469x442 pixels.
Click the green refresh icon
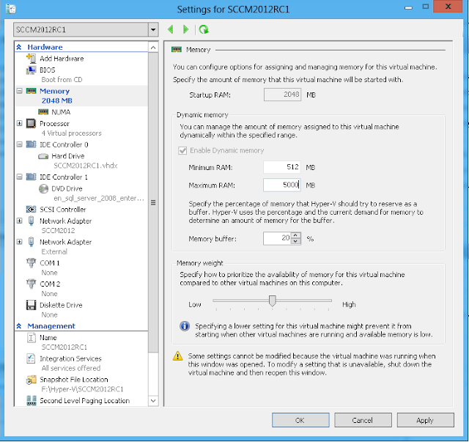tap(204, 29)
